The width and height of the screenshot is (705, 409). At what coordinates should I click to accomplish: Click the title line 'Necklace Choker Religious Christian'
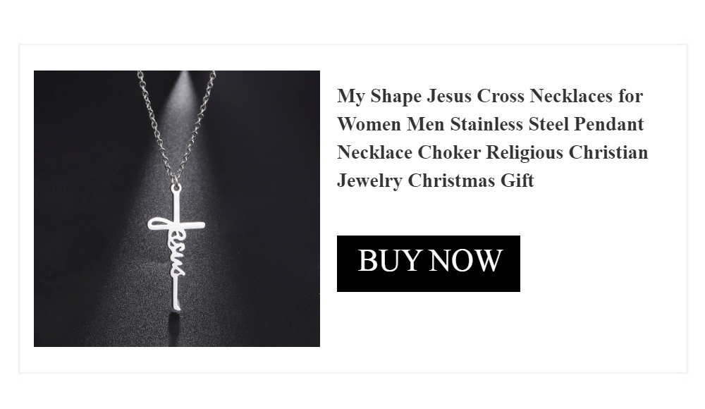(493, 152)
